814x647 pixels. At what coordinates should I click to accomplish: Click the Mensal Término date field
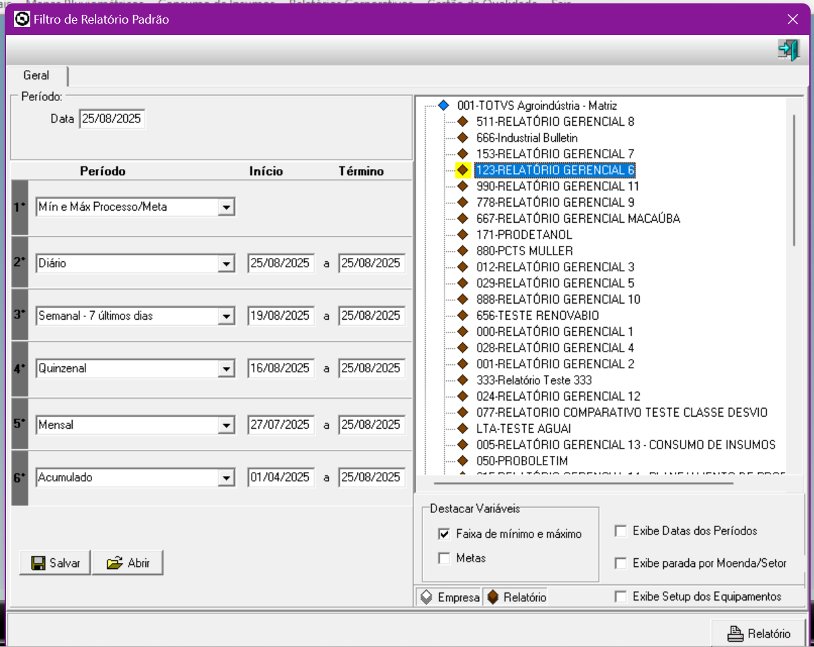(371, 425)
